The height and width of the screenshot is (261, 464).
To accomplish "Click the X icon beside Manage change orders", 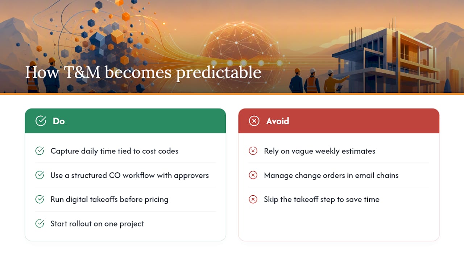I will tap(253, 175).
